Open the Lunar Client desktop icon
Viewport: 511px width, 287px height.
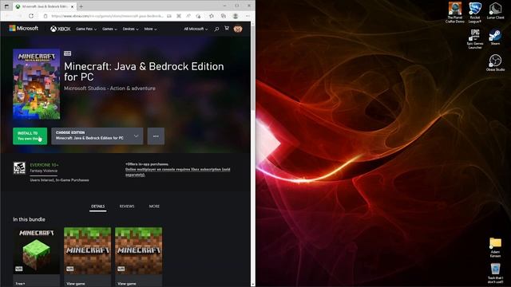[x=495, y=10]
